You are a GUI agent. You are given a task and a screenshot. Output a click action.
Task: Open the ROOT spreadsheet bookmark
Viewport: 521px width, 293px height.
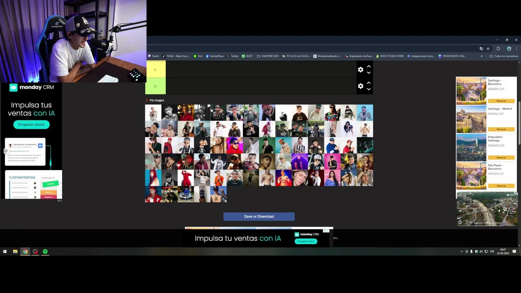pyautogui.click(x=247, y=56)
